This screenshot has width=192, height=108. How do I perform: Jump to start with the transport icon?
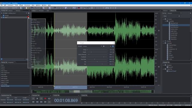coord(33,102)
